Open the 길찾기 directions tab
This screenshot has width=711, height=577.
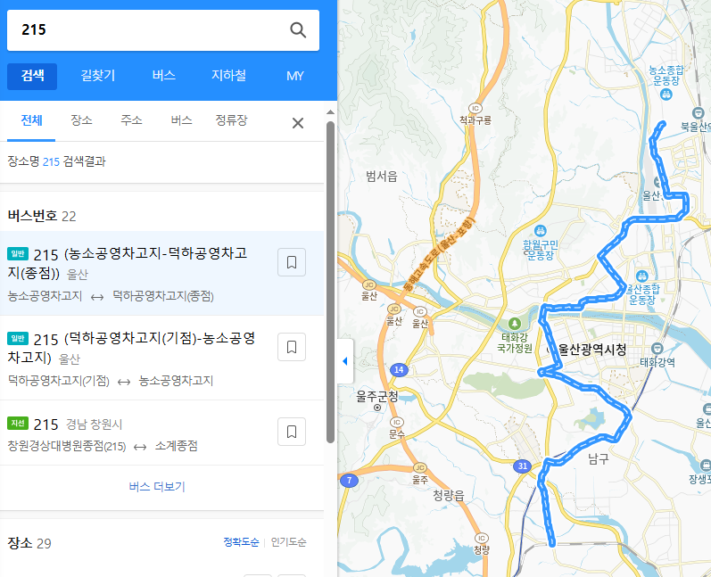98,76
